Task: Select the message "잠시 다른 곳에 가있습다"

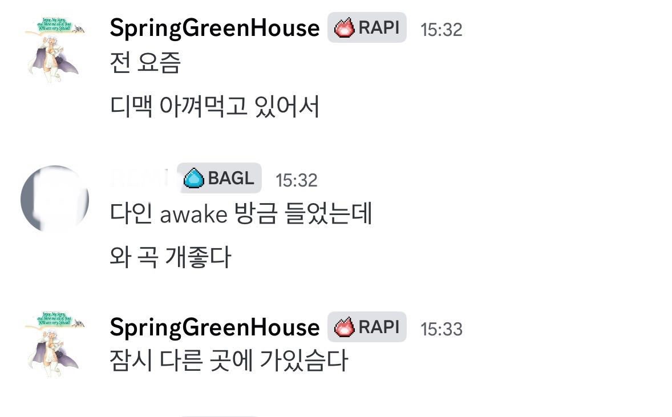Action: tap(229, 361)
